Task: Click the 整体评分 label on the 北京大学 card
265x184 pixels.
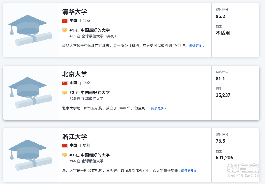Action: point(222,72)
